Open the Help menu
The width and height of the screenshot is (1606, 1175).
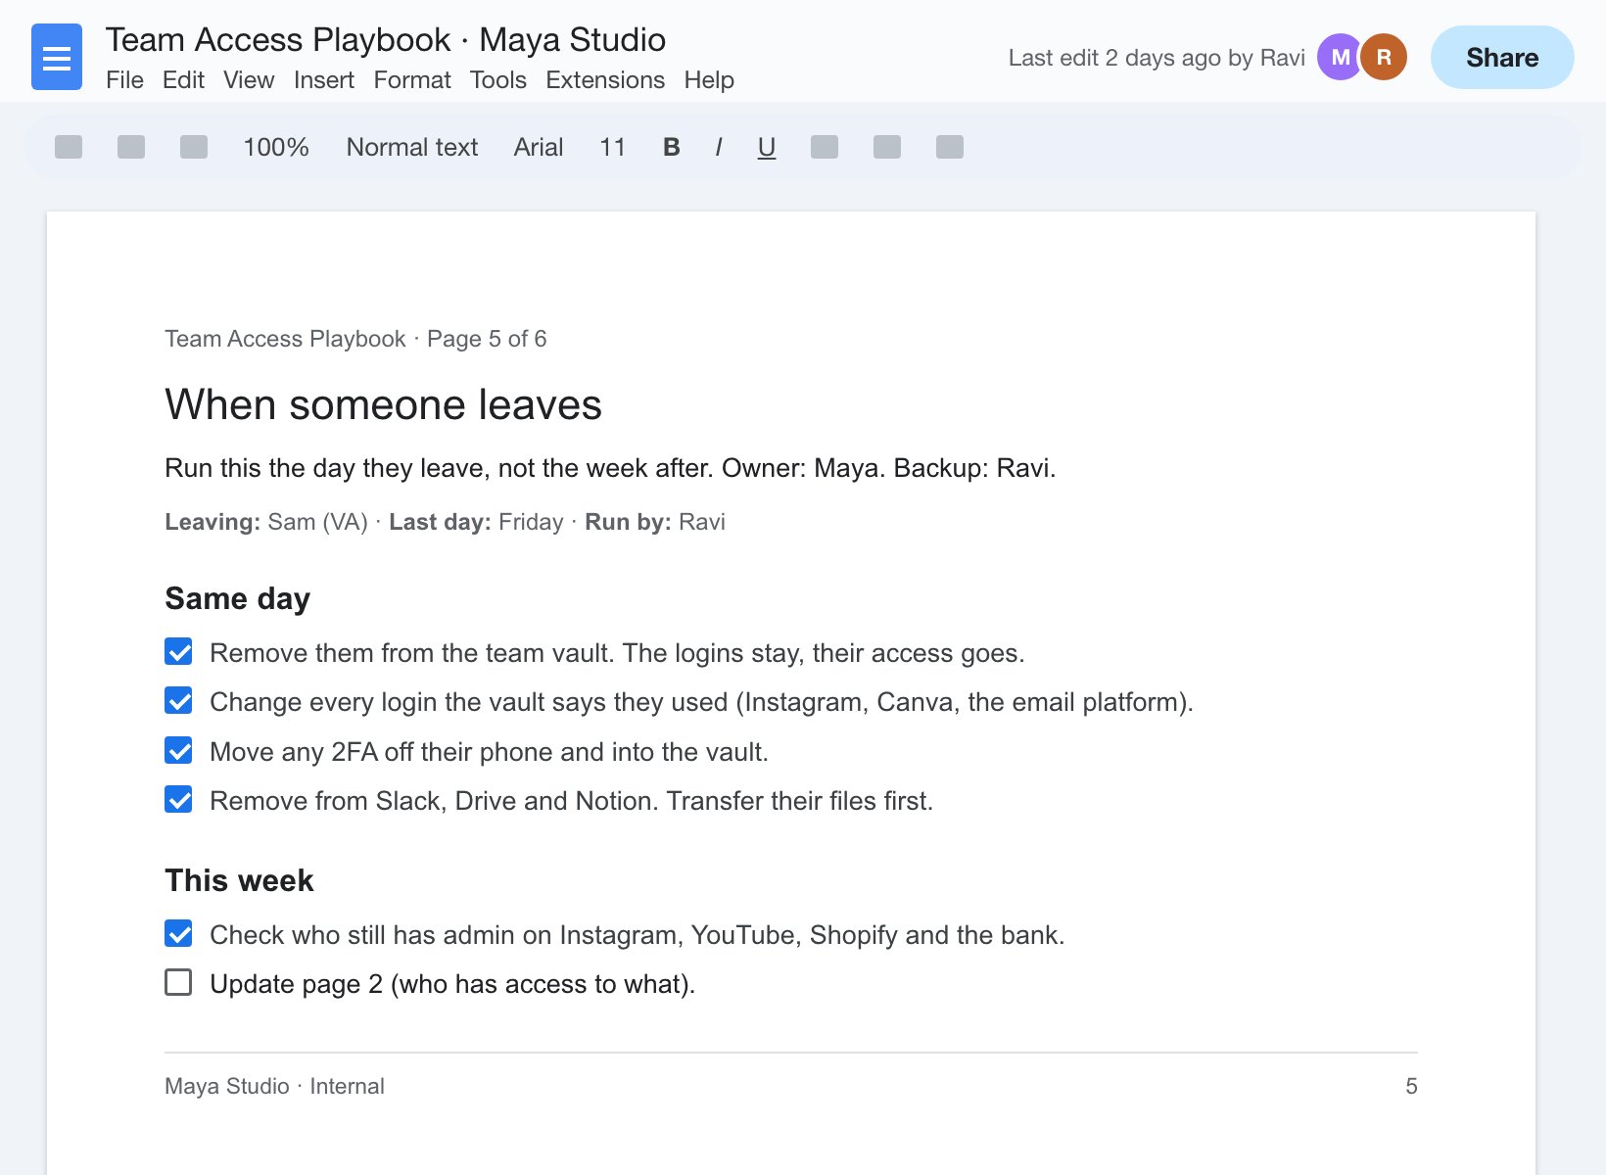pyautogui.click(x=709, y=80)
